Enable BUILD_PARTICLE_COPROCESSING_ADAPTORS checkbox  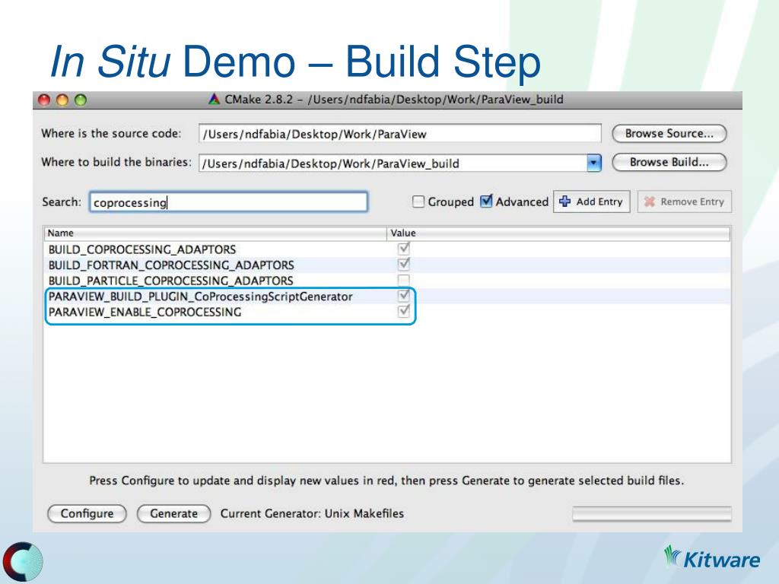(404, 280)
